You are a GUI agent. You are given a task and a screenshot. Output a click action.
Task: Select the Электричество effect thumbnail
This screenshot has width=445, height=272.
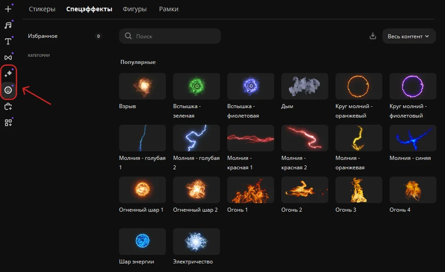pyautogui.click(x=197, y=241)
